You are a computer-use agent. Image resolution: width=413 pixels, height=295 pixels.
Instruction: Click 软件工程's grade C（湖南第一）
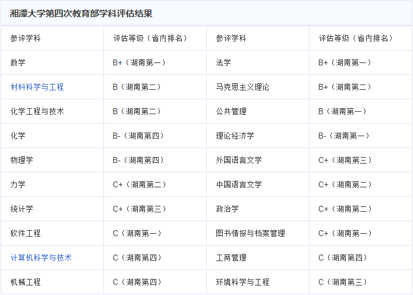tap(137, 233)
